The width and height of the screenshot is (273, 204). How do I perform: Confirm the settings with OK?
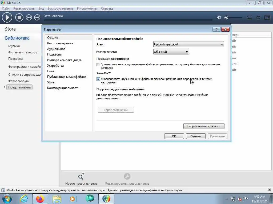pyautogui.click(x=174, y=136)
